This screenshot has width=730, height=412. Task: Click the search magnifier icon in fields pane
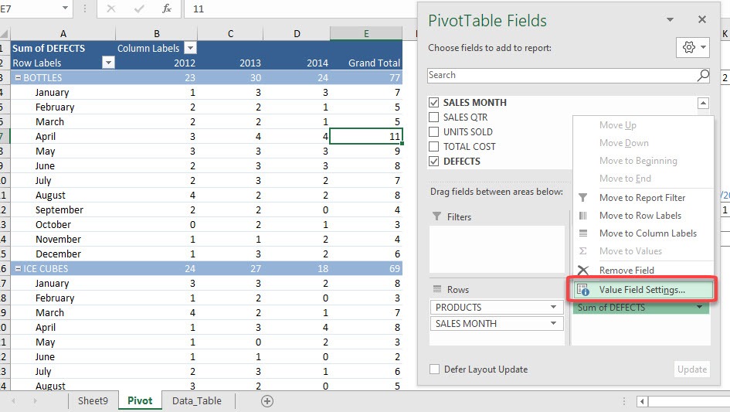(x=702, y=75)
